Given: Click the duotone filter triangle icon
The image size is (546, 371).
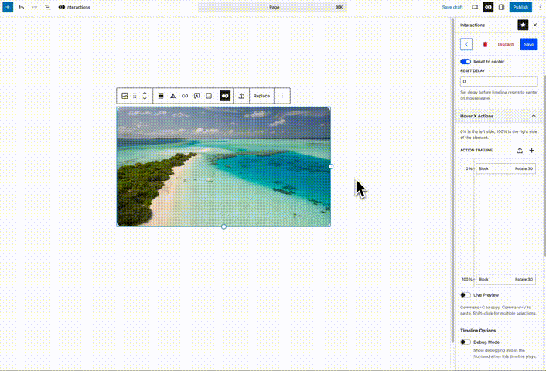Looking at the screenshot, I should [x=172, y=96].
